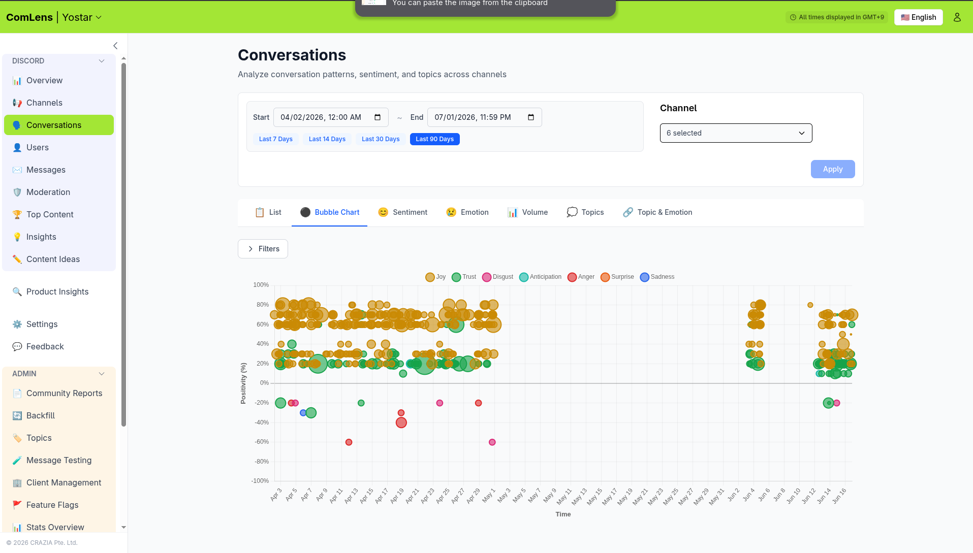
Task: Toggle the Joy legend item
Action: click(x=435, y=277)
